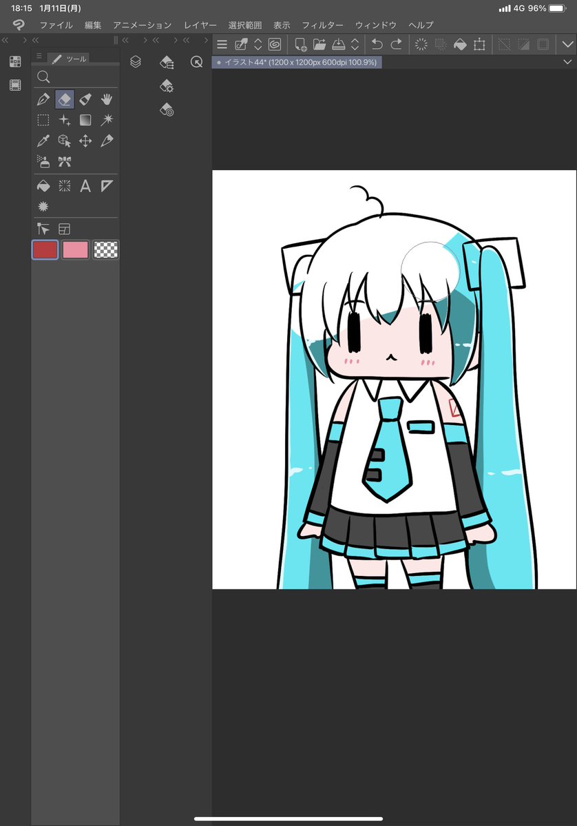Undo the last action
577x826 pixels.
[x=377, y=44]
